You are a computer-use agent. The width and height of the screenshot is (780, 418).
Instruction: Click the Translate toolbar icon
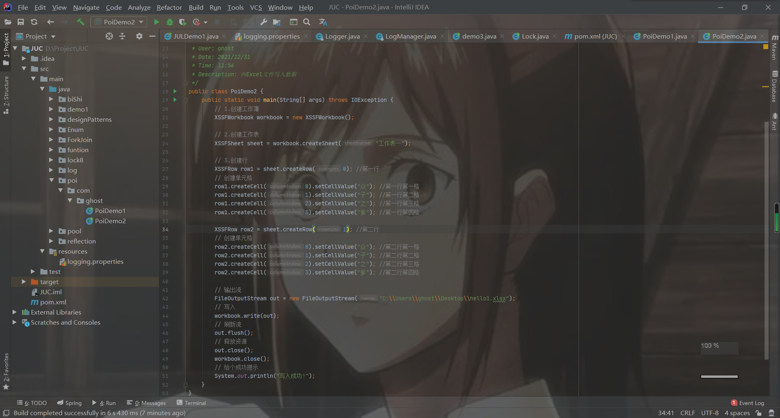point(323,22)
